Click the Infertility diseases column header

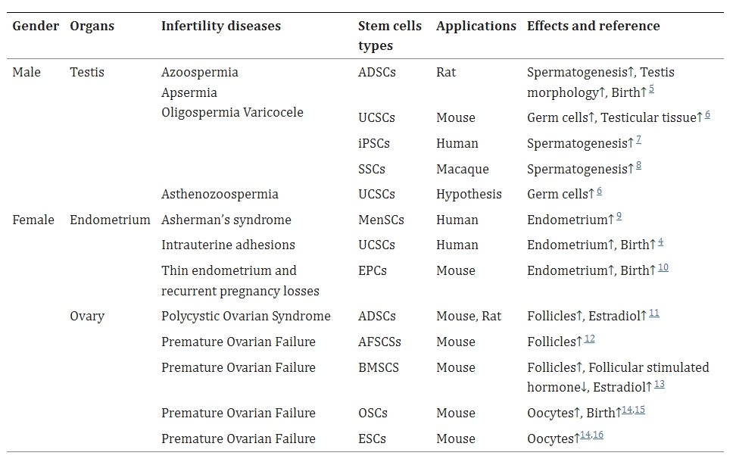pos(220,26)
